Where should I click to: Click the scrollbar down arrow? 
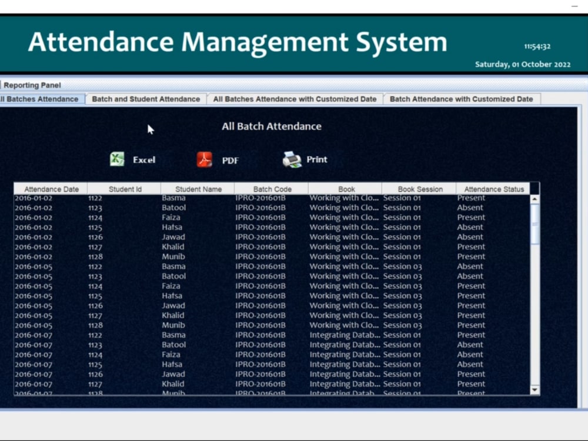534,389
